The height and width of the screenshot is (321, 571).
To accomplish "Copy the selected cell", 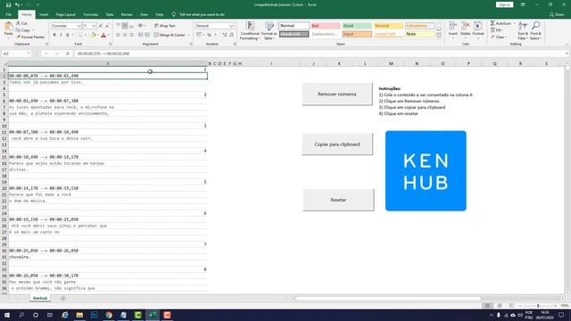I will point(23,30).
